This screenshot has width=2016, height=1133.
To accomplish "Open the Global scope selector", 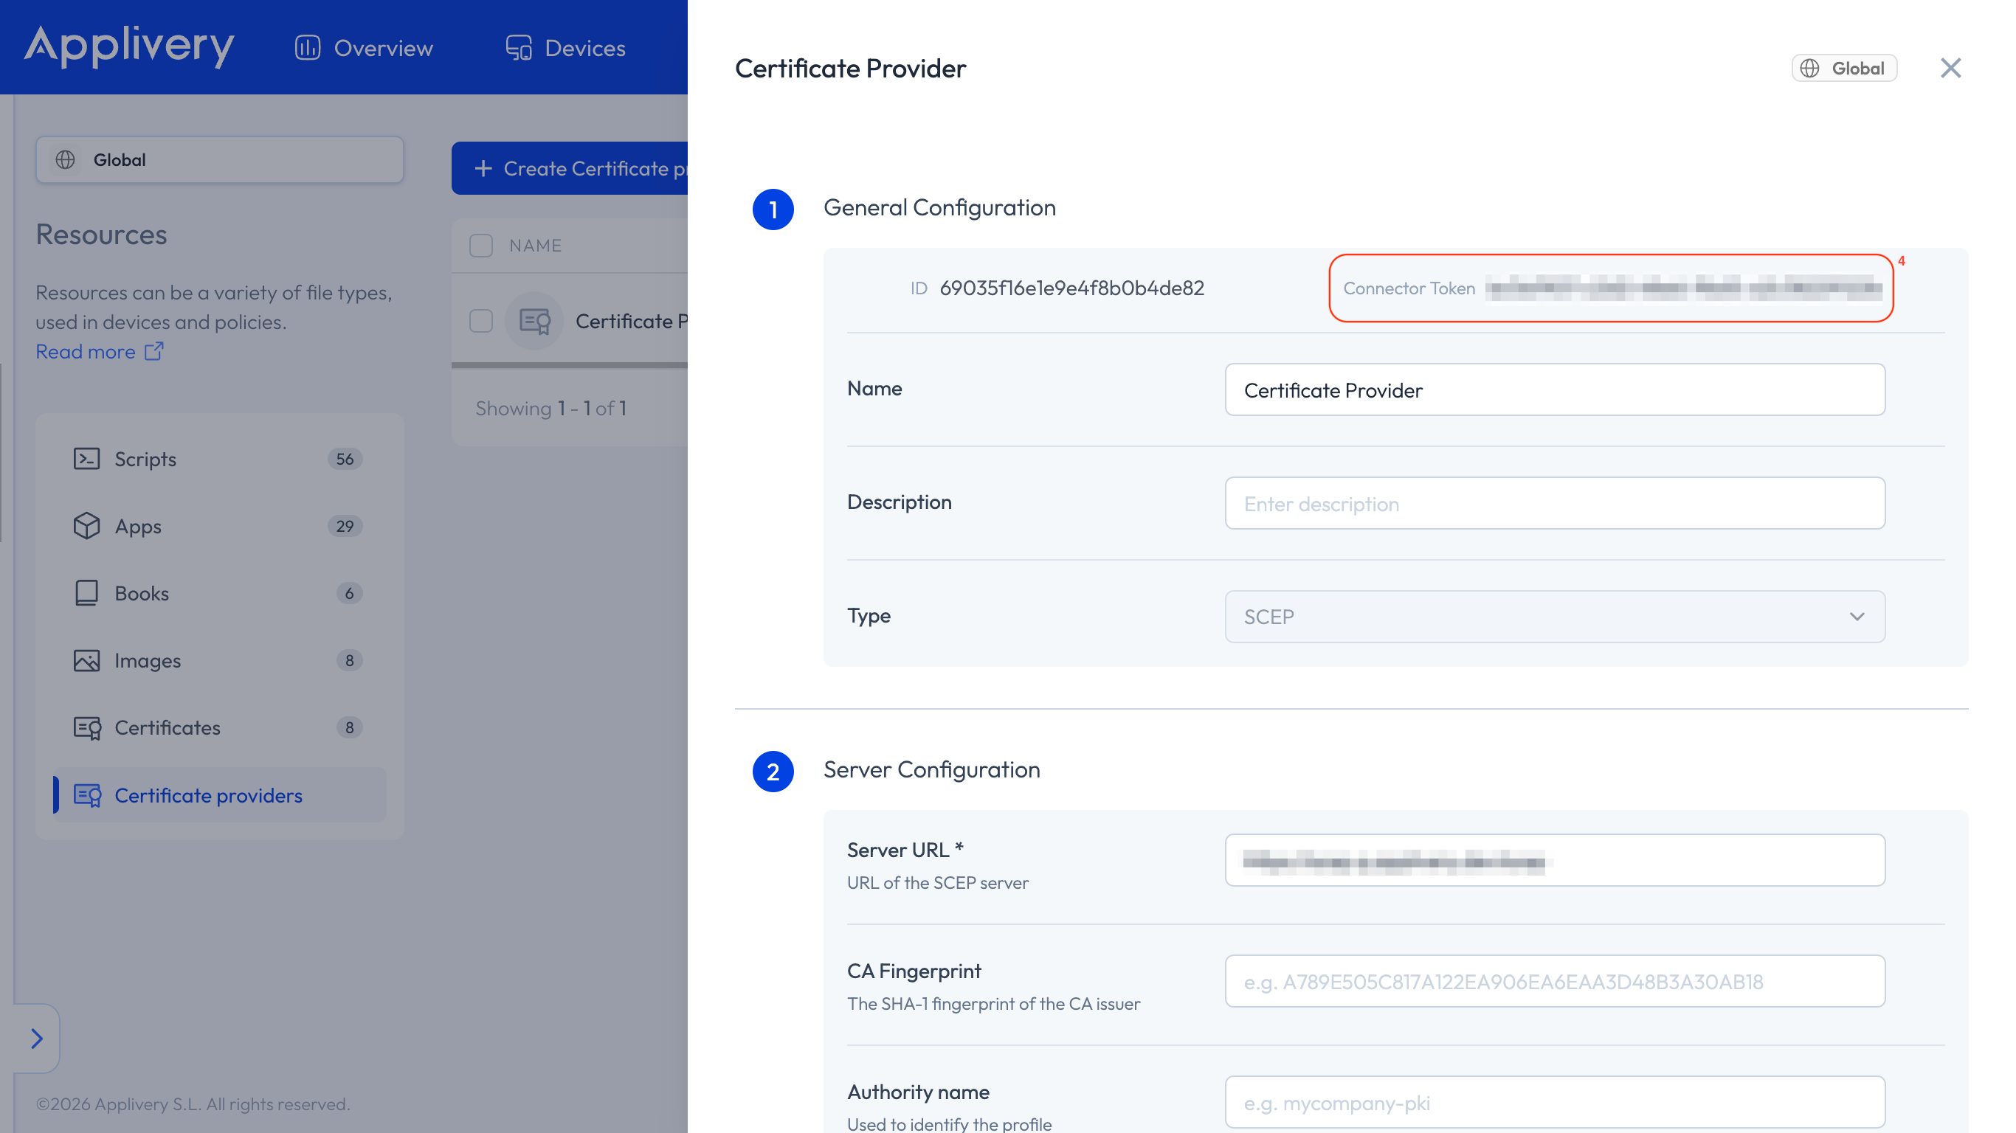I will pyautogui.click(x=219, y=159).
